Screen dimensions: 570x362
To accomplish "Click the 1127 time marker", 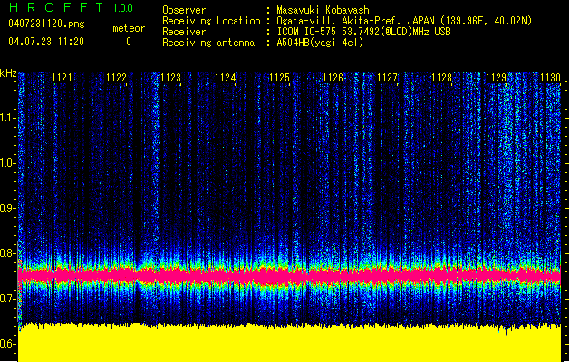I will [388, 78].
